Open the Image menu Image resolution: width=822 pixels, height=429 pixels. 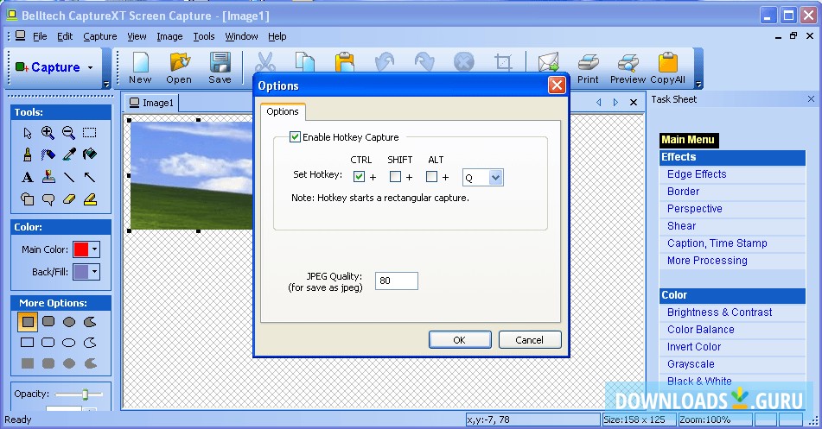170,36
